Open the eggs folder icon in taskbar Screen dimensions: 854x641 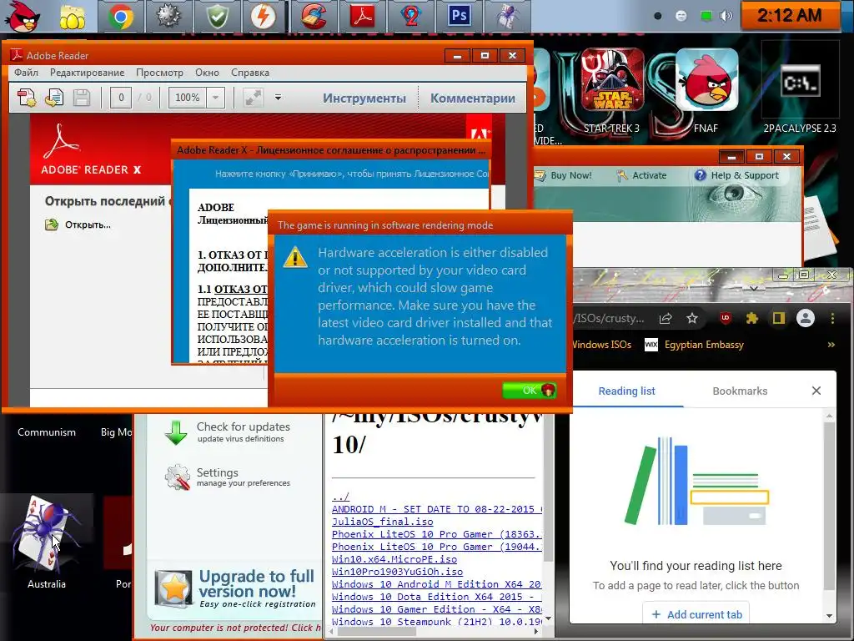tap(73, 18)
